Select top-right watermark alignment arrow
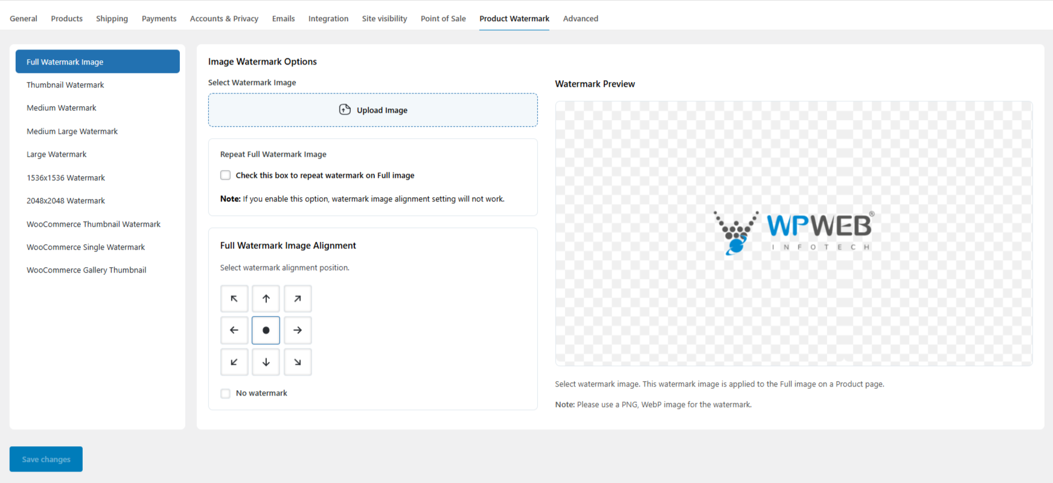1053x483 pixels. (298, 298)
